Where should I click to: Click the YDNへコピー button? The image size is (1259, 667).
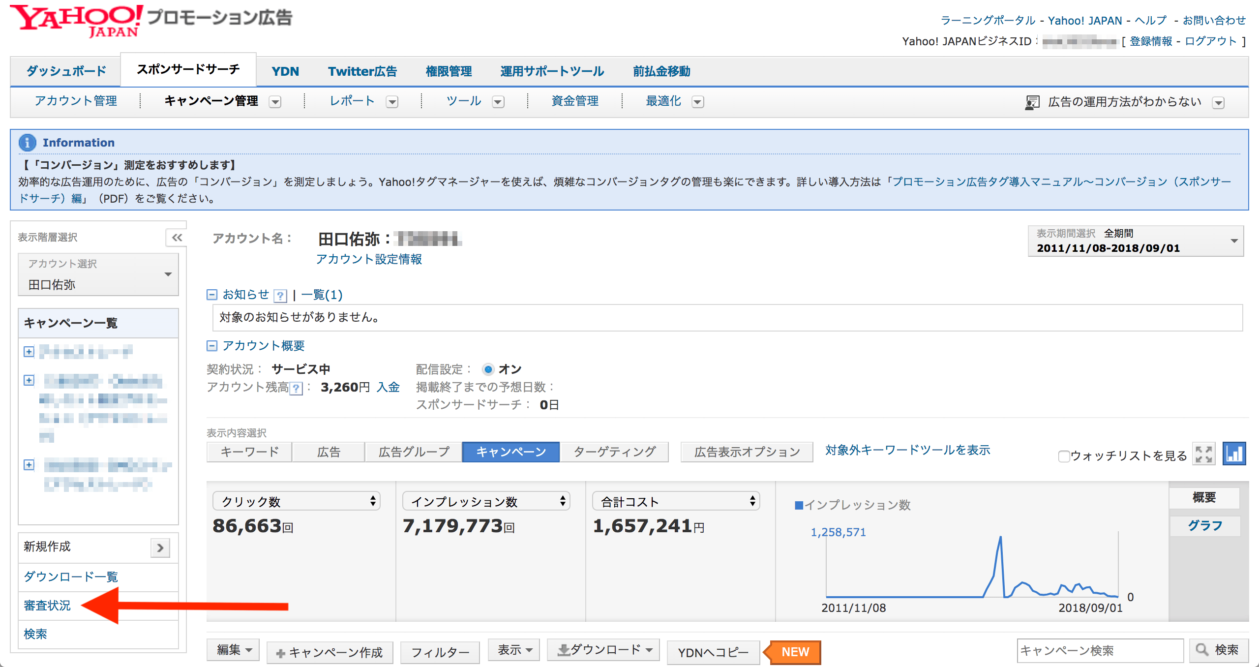(714, 653)
